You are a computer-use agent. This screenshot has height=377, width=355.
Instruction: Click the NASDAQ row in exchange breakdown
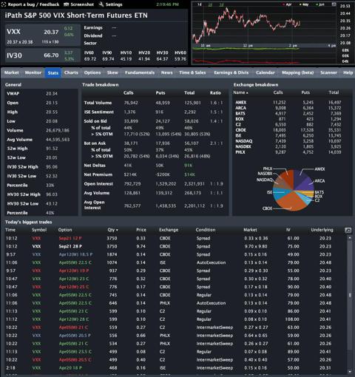coord(292,141)
